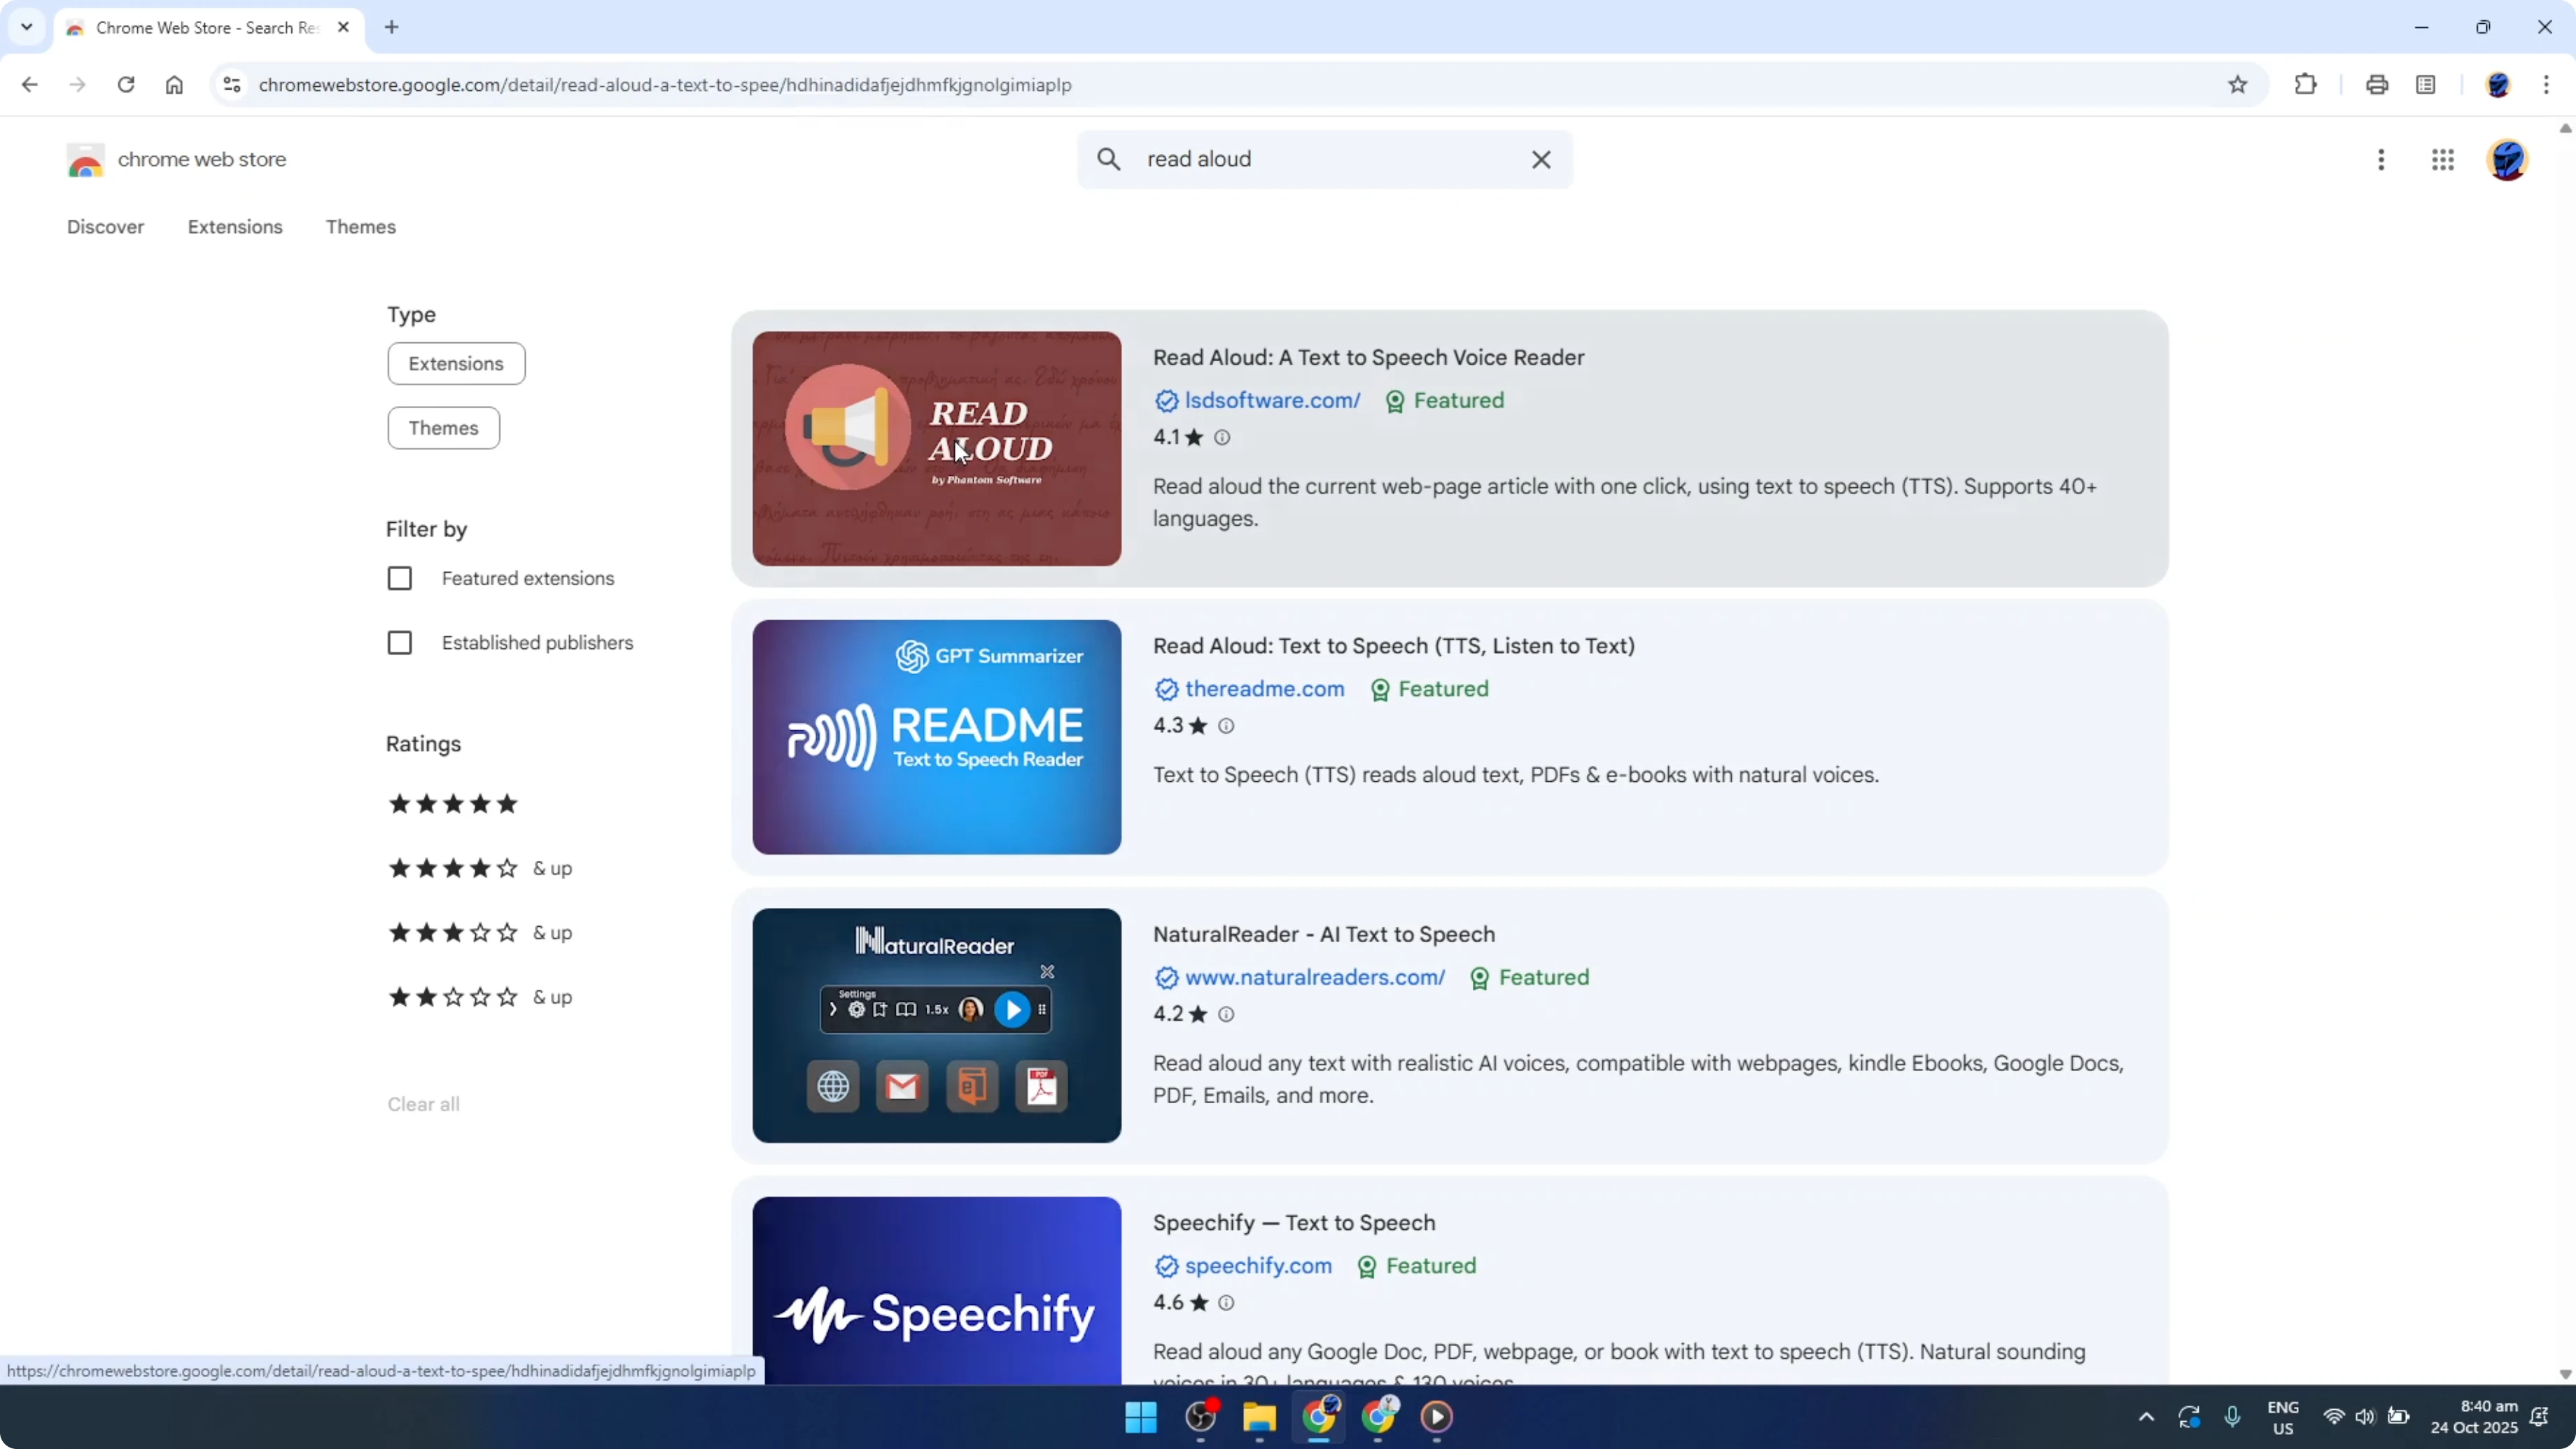Screen dimensions: 2576x1449
Task: Click into the Web Store search field
Action: click(x=1325, y=159)
